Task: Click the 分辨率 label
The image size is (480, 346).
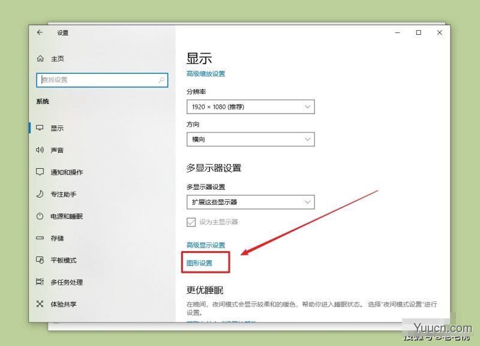Action: click(196, 92)
